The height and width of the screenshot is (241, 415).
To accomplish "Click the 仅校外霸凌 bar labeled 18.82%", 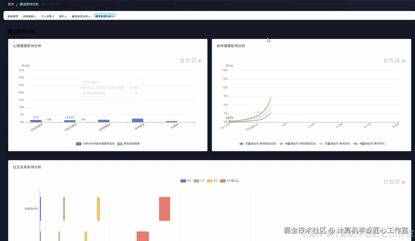I will point(70,121).
